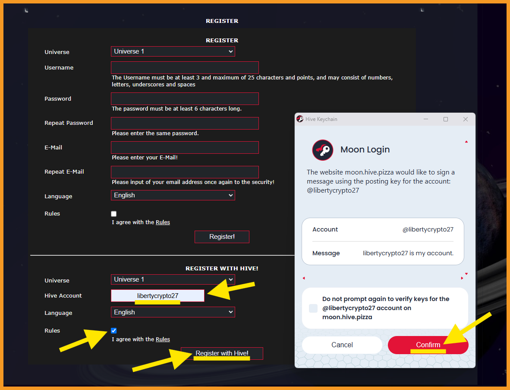Click the 'Hive Account' field label
Viewport: 510px width, 390px height.
pyautogui.click(x=63, y=295)
